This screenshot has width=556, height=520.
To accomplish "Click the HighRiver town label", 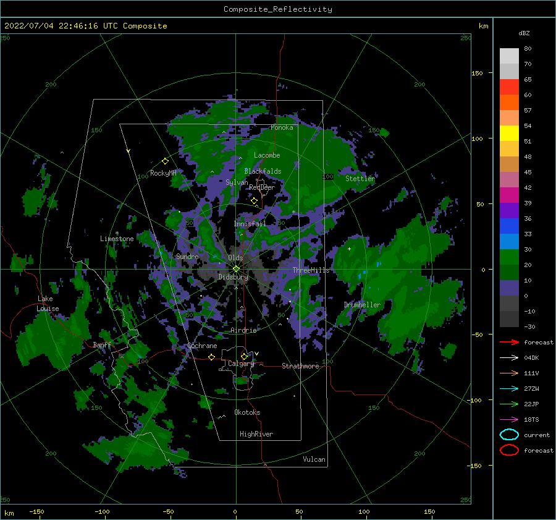I will click(x=256, y=434).
